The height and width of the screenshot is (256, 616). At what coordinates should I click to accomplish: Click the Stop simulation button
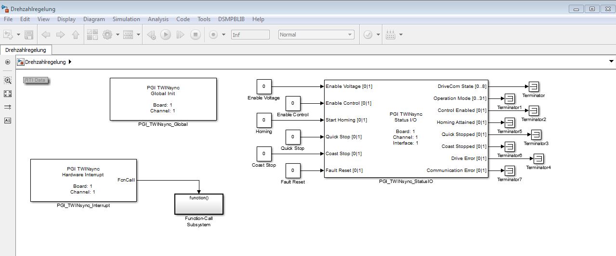[x=195, y=35]
